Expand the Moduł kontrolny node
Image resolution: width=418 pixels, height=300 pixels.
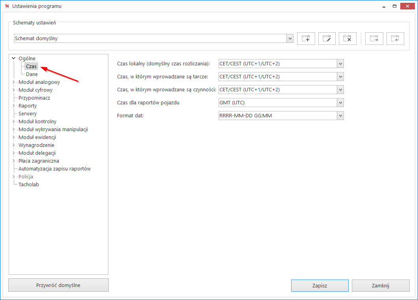tap(14, 122)
